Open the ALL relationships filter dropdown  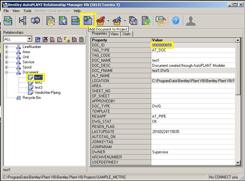pyautogui.click(x=30, y=39)
